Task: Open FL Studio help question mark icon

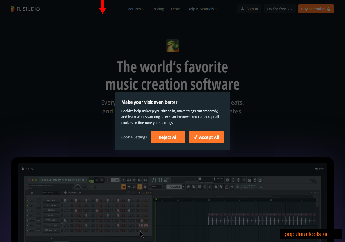Action: pyautogui.click(x=244, y=180)
